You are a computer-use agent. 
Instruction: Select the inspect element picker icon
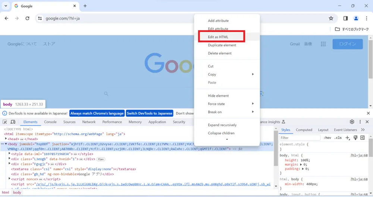[4, 122]
